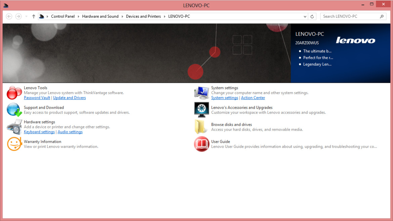Open the Browse disks folder icon
Image resolution: width=393 pixels, height=221 pixels.
pos(201,127)
